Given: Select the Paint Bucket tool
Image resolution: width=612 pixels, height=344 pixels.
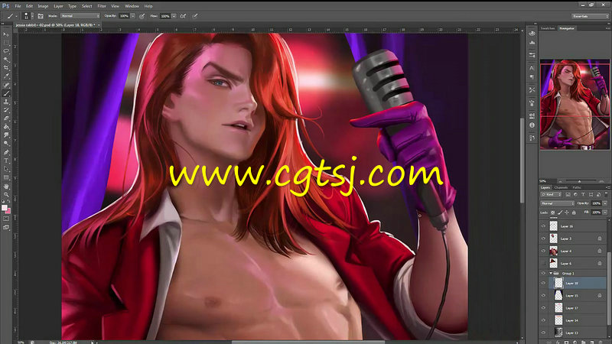Looking at the screenshot, I should [x=6, y=127].
